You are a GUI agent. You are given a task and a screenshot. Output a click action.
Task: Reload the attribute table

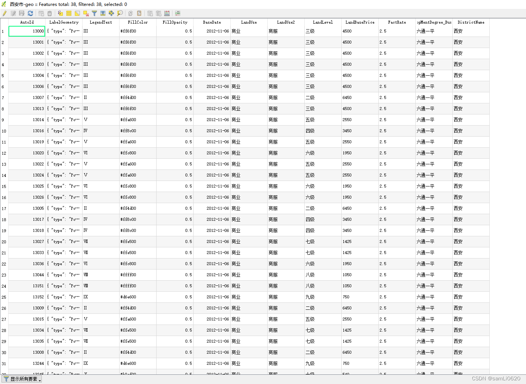click(30, 13)
